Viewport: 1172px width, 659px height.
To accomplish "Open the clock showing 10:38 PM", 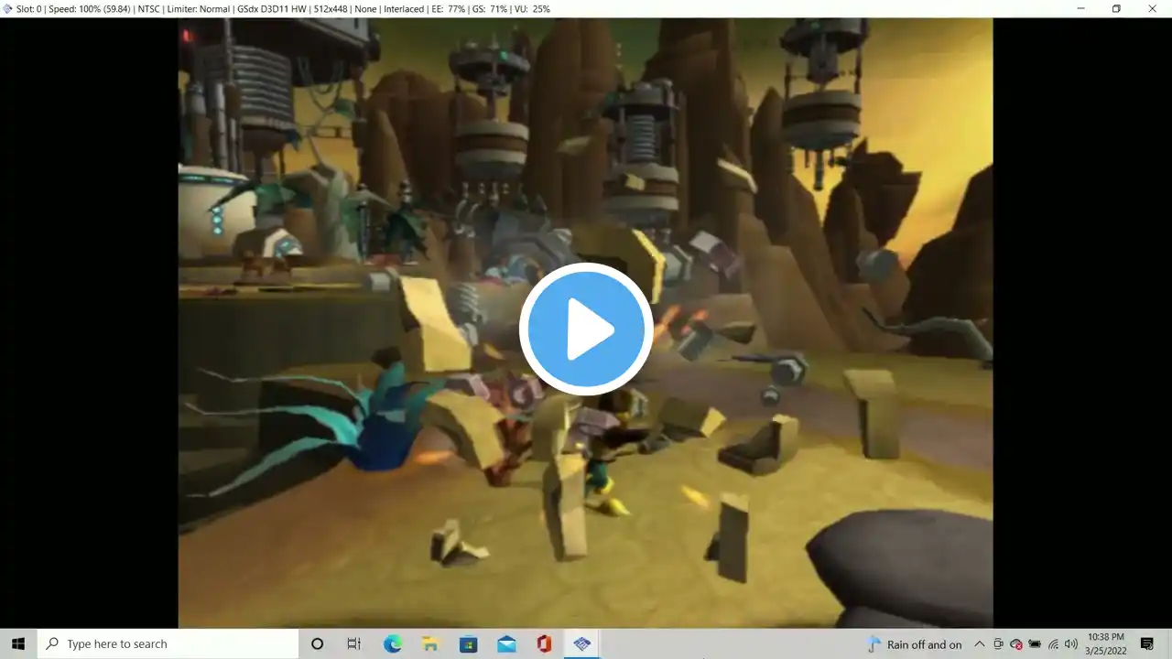I will pos(1106,644).
